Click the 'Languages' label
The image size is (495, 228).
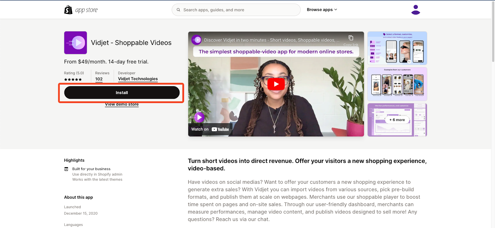coord(73,225)
